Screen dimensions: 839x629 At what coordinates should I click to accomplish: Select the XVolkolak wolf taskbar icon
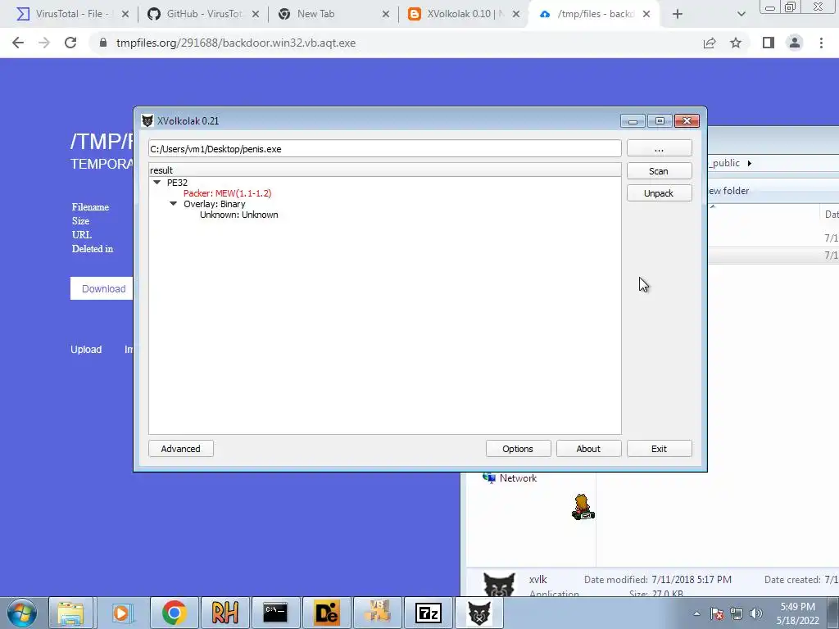[479, 613]
